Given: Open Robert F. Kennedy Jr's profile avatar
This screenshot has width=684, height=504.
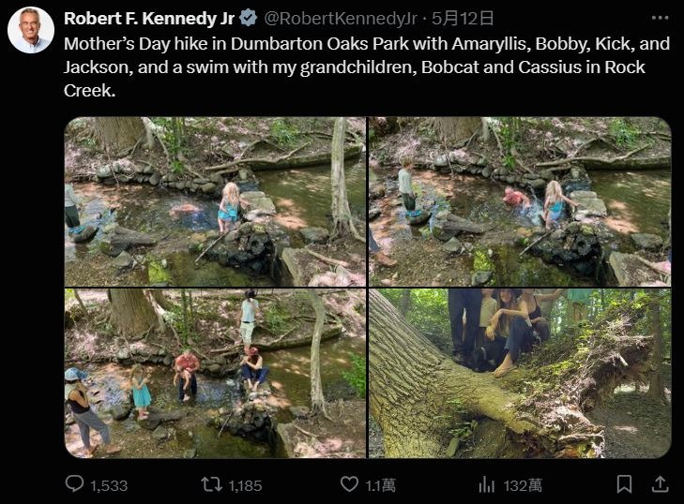Looking at the screenshot, I should click(x=31, y=30).
